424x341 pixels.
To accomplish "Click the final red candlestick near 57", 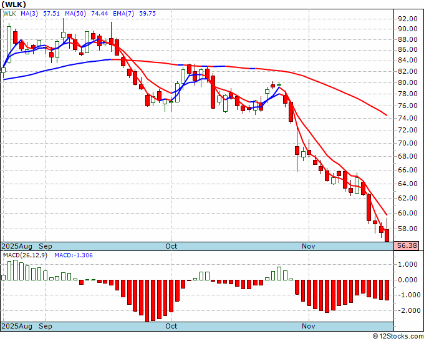I will (387, 235).
